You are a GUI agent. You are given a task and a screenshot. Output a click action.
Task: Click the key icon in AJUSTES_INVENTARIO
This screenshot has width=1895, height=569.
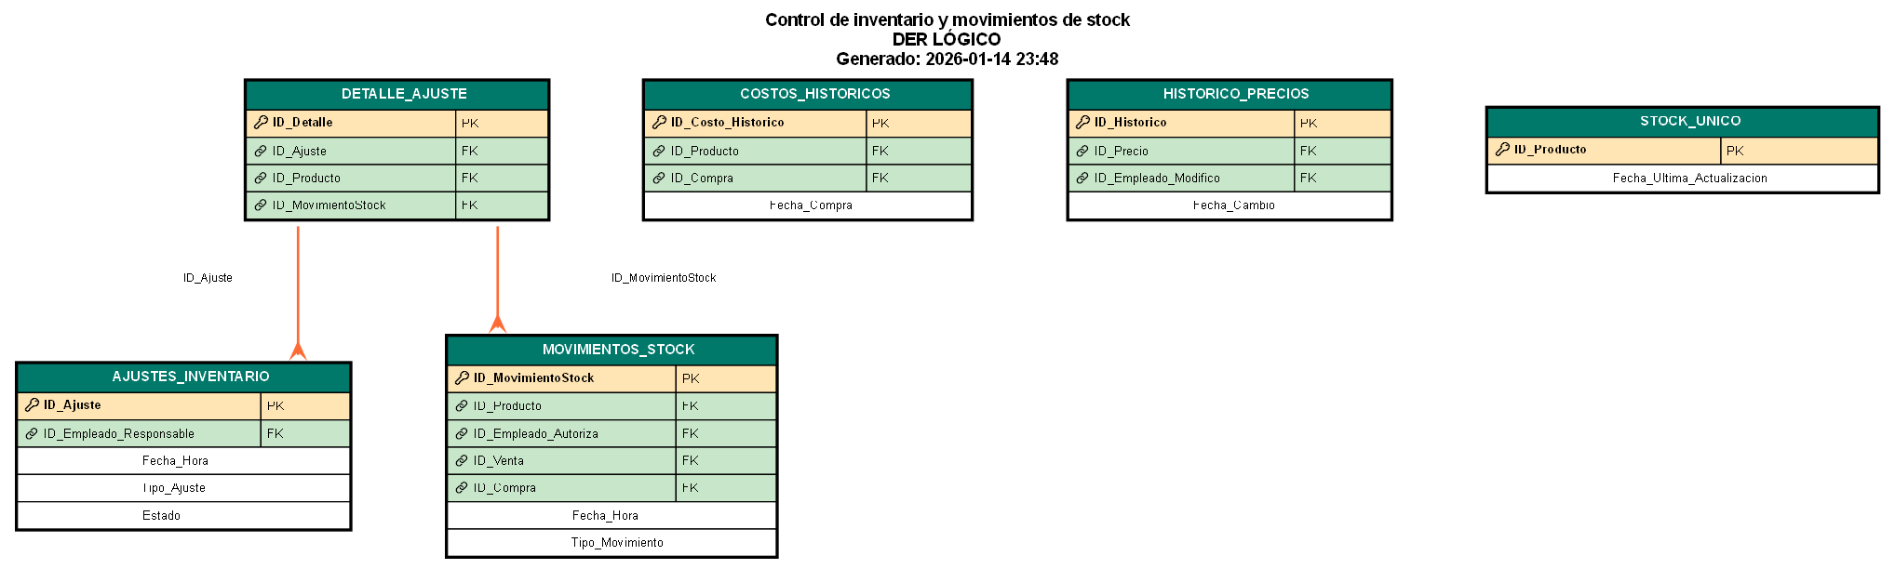[x=32, y=405]
